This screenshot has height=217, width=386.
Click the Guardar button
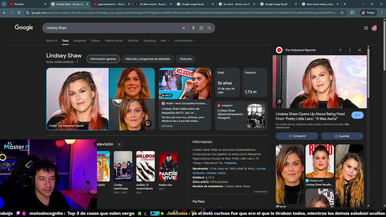tap(342, 136)
